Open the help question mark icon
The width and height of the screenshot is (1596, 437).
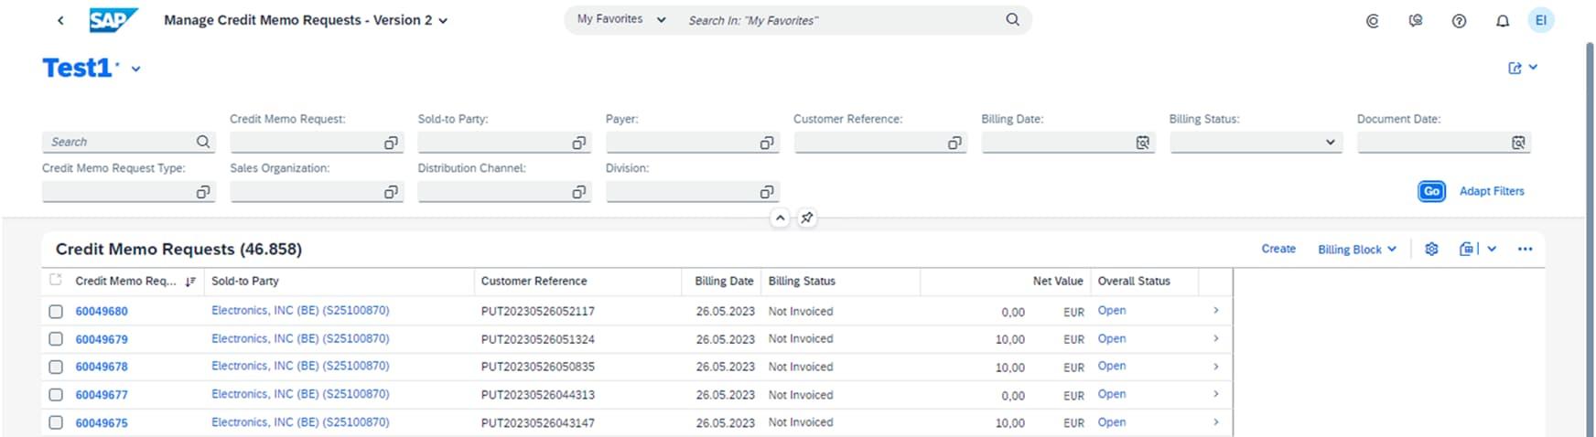pyautogui.click(x=1459, y=20)
